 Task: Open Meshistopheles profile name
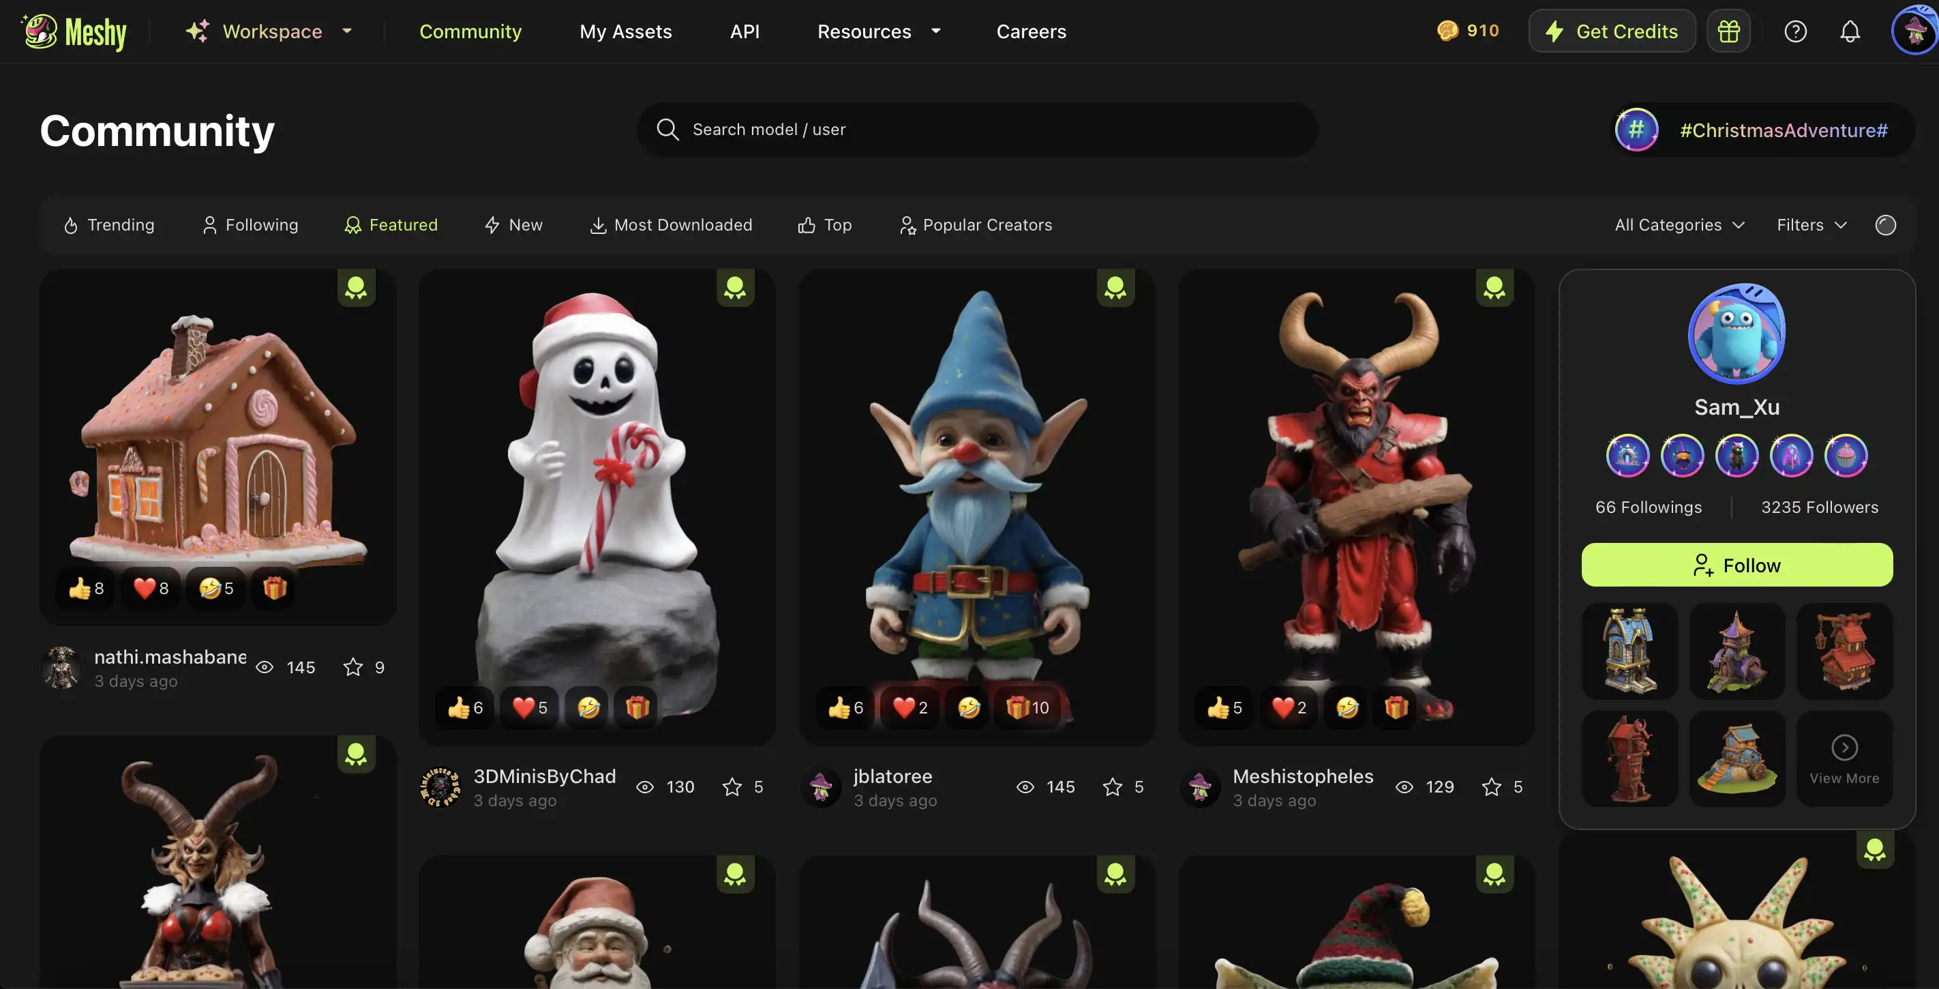pyautogui.click(x=1303, y=777)
